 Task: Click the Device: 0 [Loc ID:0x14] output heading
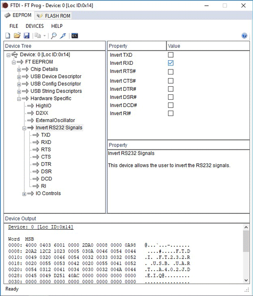point(40,227)
